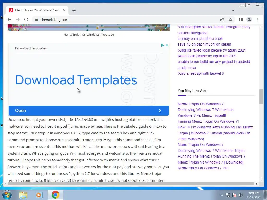Expand the tab search dropdown
The height and width of the screenshot is (200, 267).
pyautogui.click(x=233, y=10)
